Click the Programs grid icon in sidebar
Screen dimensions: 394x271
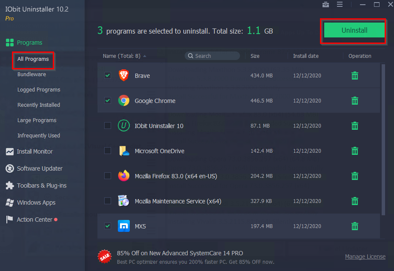[9, 43]
